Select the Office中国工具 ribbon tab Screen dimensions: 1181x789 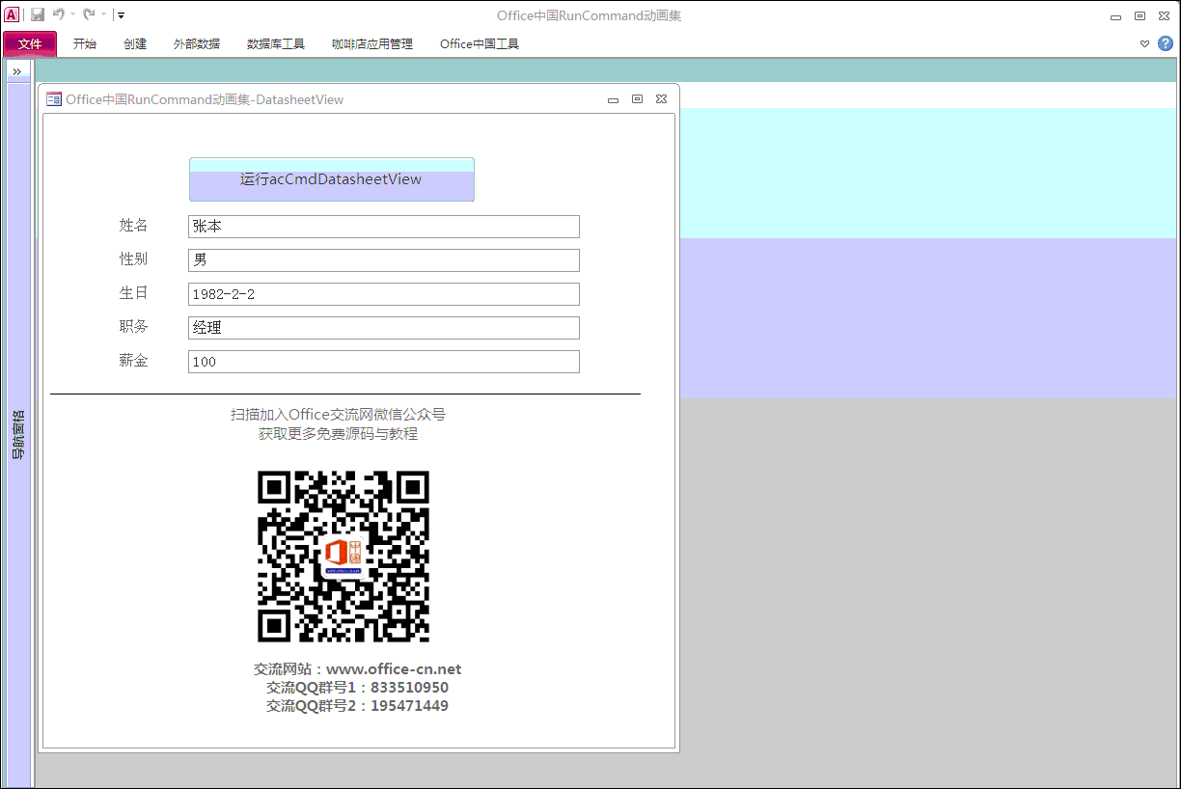[x=480, y=43]
